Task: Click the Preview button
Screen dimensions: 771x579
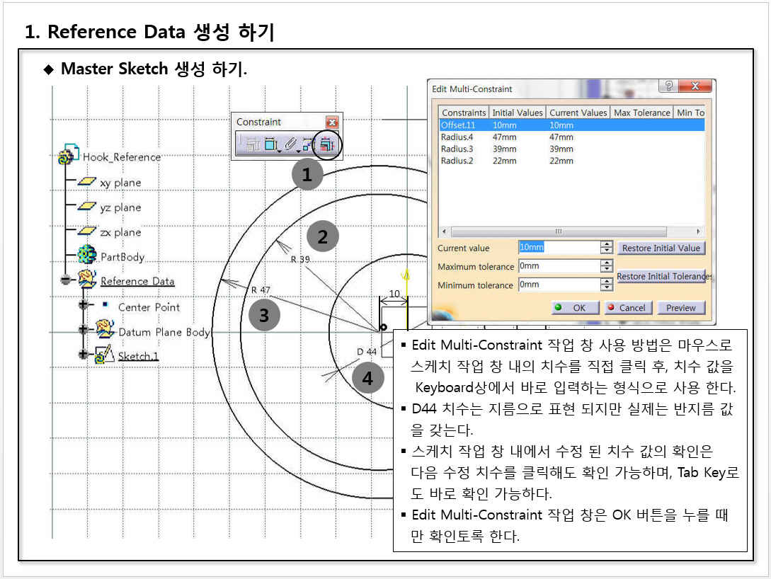Action: point(681,308)
